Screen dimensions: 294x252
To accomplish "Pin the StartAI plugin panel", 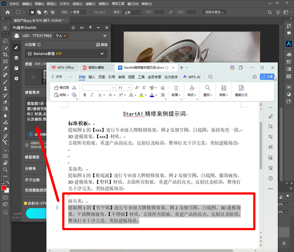I will click(x=90, y=28).
